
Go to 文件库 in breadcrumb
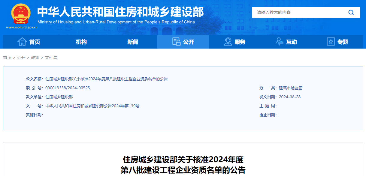pyautogui.click(x=51, y=58)
